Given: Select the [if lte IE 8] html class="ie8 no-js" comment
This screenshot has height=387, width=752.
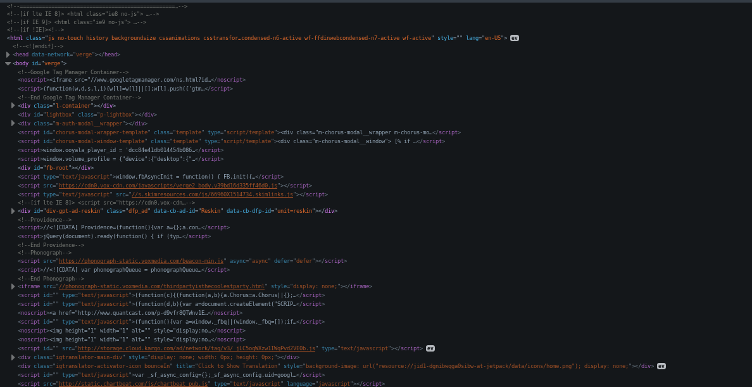Looking at the screenshot, I should (x=83, y=14).
